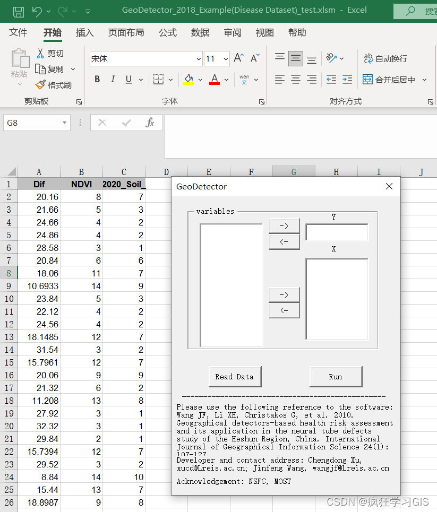Select column header B

[81, 172]
